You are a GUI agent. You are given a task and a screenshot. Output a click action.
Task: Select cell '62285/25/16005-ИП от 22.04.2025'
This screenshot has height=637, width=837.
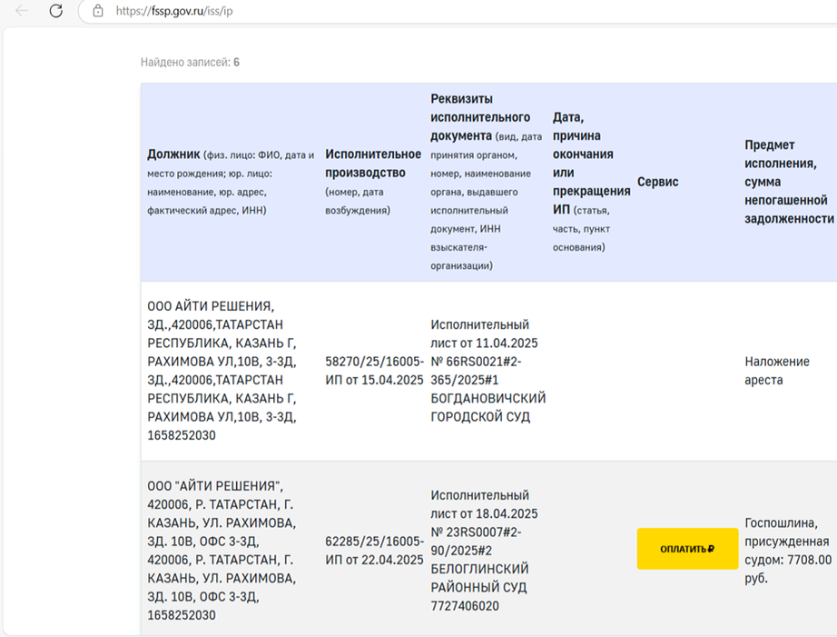point(374,551)
